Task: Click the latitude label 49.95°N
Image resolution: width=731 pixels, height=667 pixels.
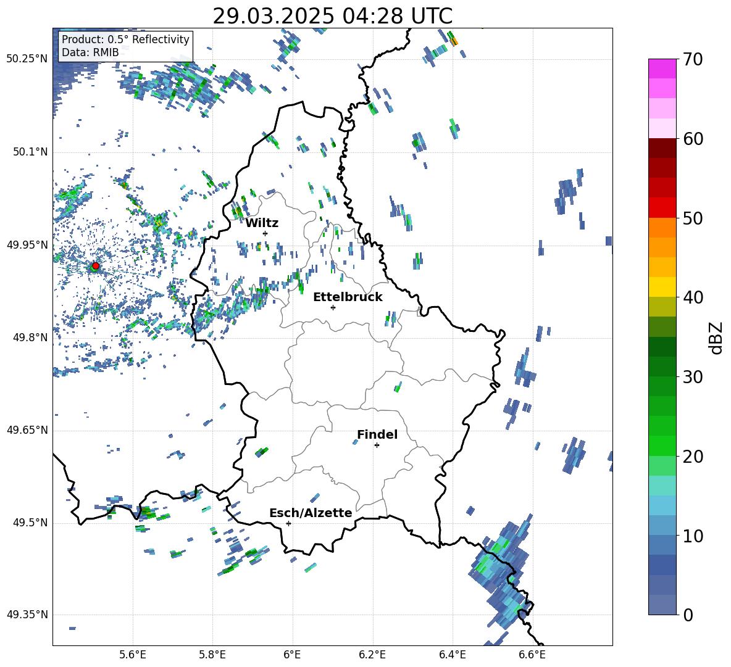Action: coord(27,245)
